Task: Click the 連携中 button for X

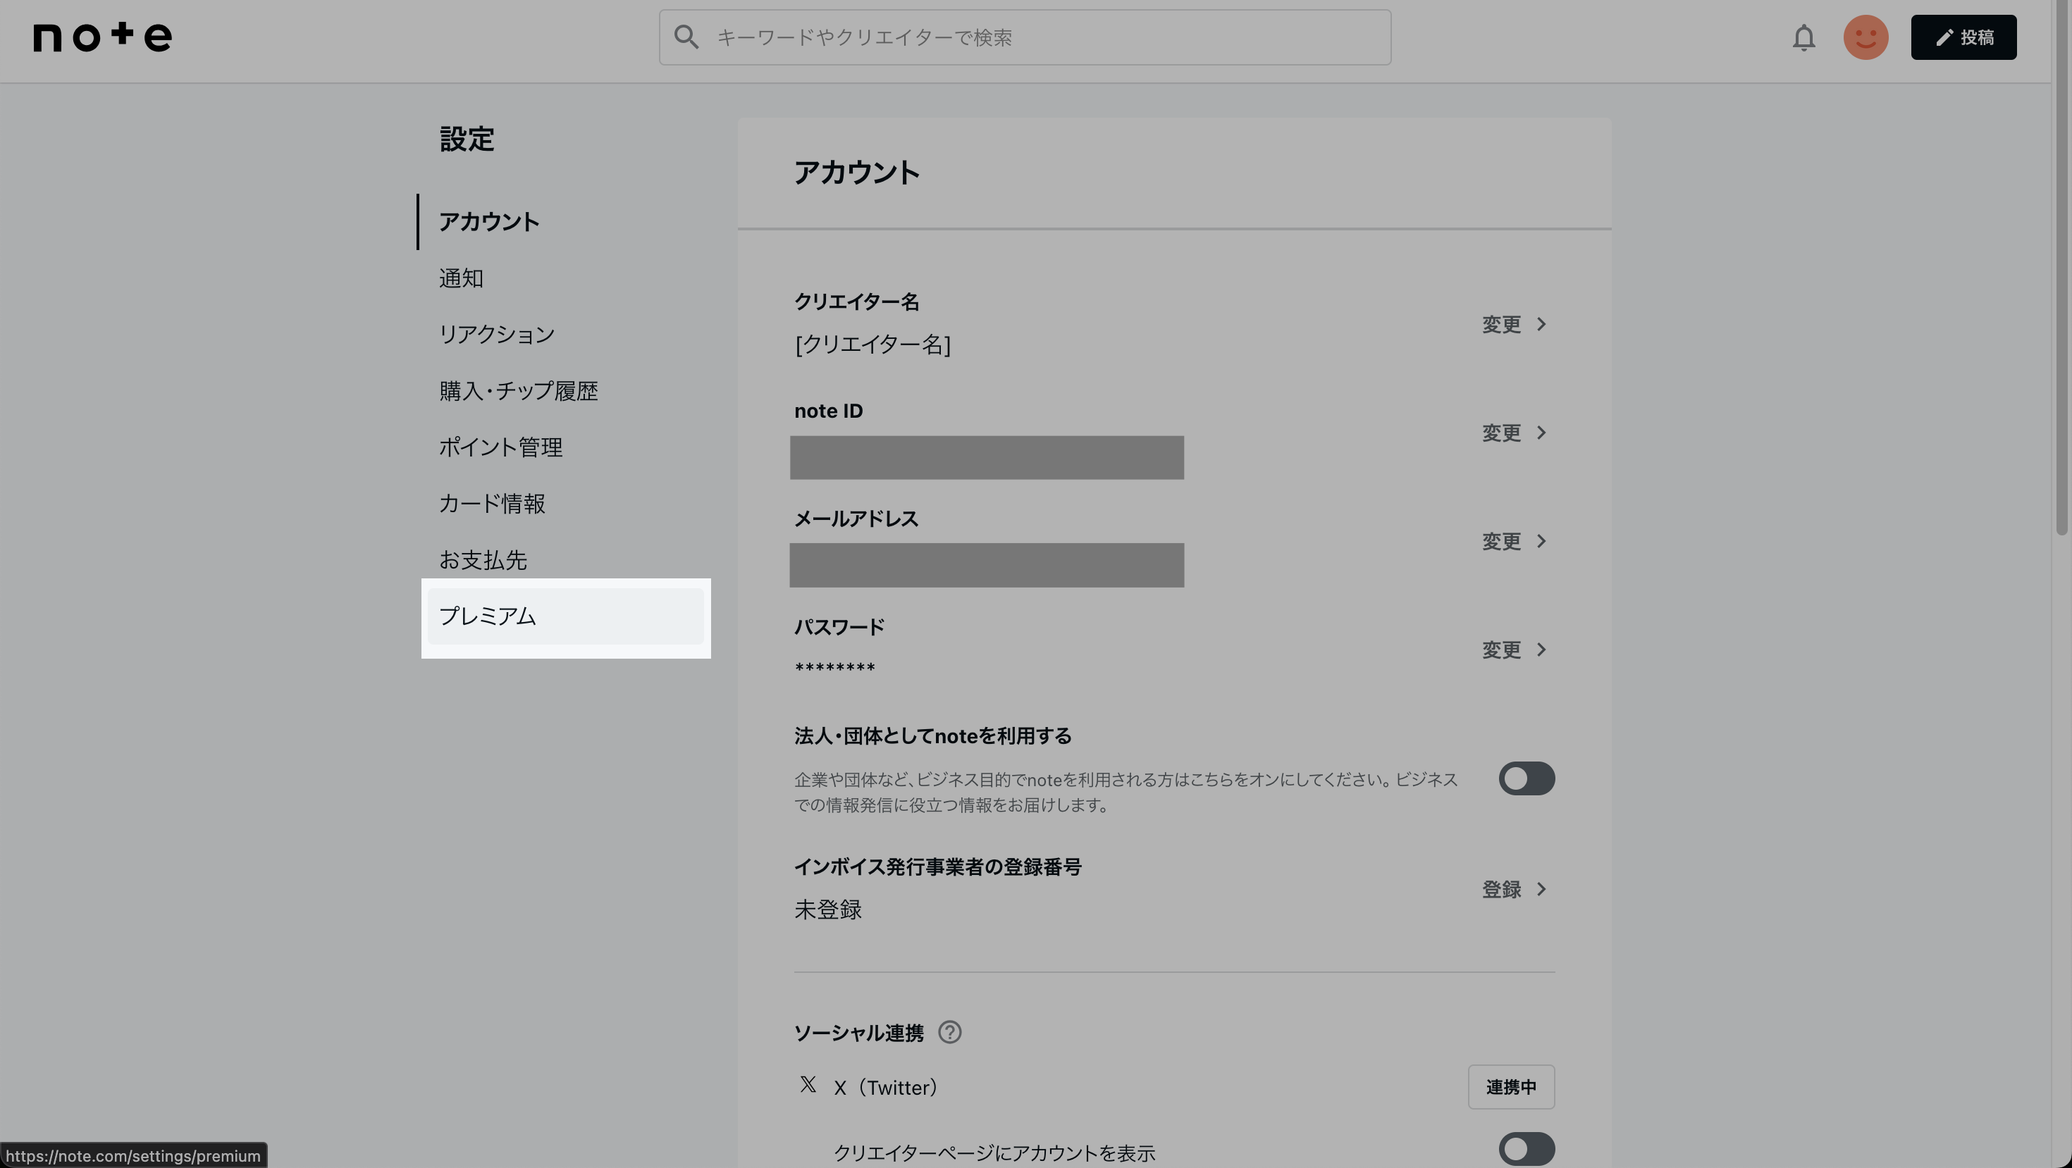Action: pyautogui.click(x=1510, y=1087)
